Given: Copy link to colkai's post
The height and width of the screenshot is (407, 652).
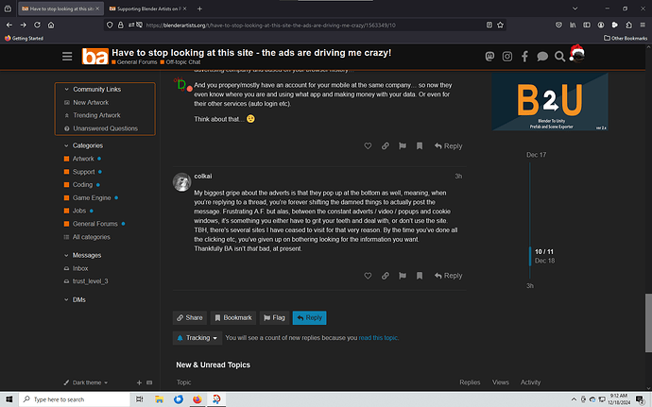Looking at the screenshot, I should (386, 276).
